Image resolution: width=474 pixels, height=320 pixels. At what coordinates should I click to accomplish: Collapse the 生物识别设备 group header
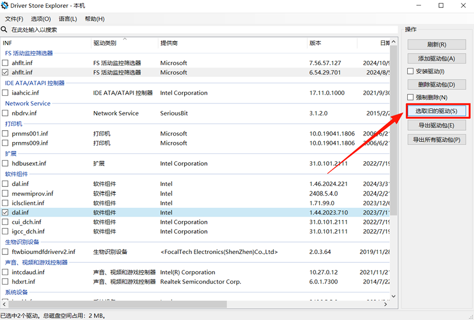click(22, 242)
